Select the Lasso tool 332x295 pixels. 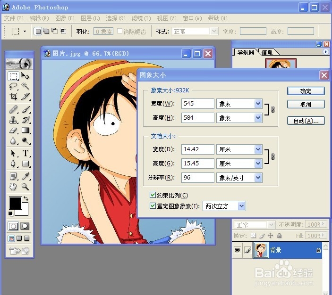[13, 86]
